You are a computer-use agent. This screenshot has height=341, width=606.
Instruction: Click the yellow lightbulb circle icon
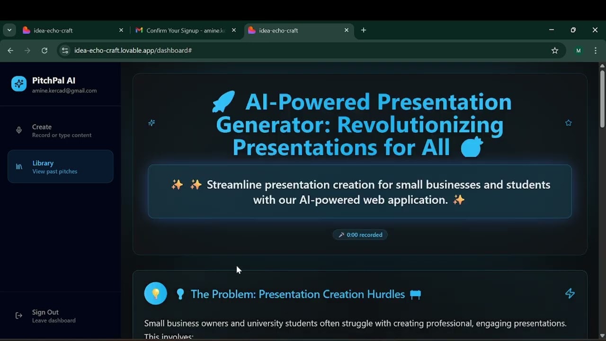click(x=156, y=294)
